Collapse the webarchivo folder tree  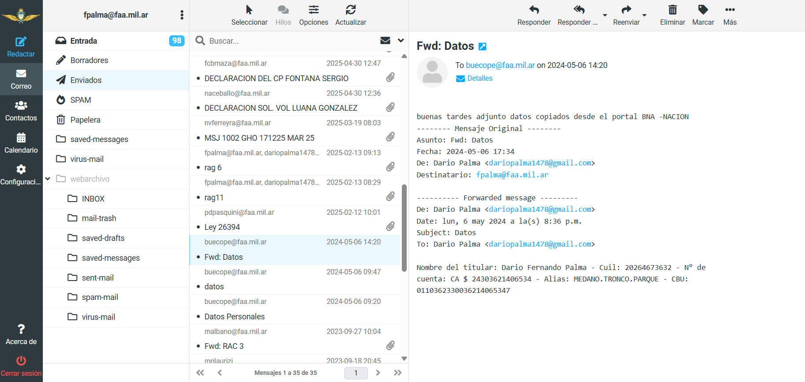(x=48, y=179)
